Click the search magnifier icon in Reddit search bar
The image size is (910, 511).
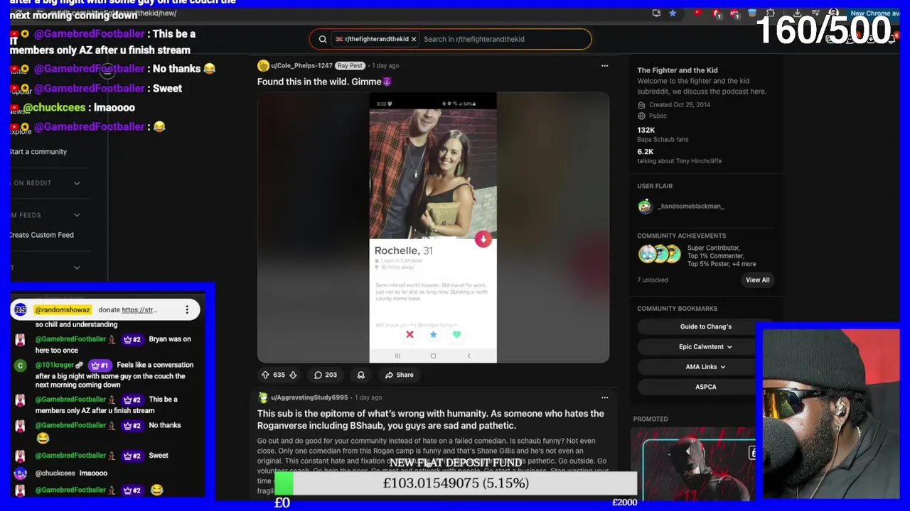323,39
